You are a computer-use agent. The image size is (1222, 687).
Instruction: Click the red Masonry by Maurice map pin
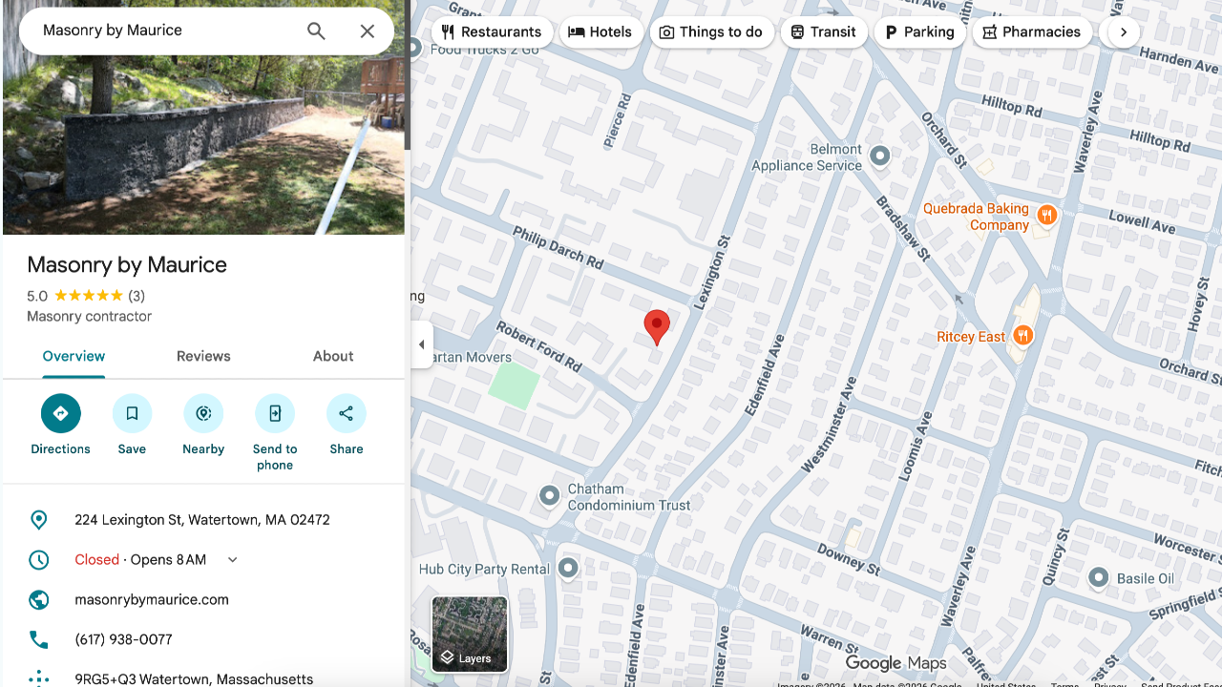tap(656, 326)
